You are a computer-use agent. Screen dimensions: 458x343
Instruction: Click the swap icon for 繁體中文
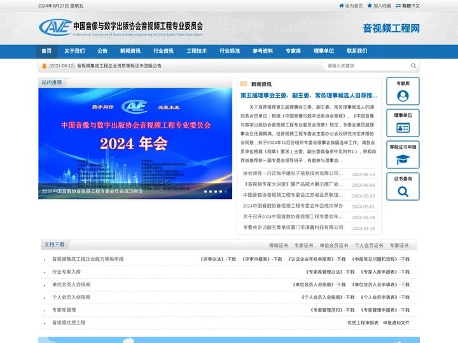point(398,6)
